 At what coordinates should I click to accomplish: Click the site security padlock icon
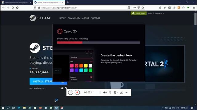coord(39,8)
